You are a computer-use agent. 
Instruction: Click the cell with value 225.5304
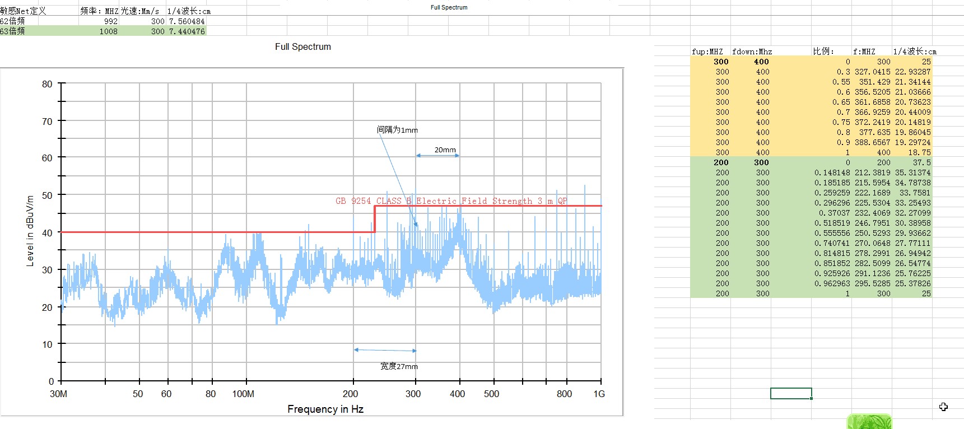pyautogui.click(x=872, y=203)
